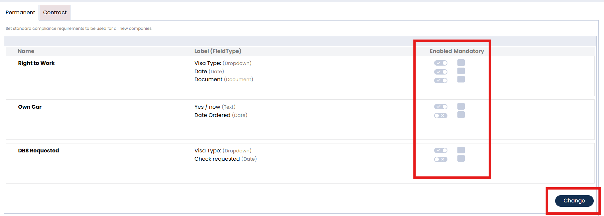Screen dimensions: 604x216
Task: Click the DBS Requested requirement name
Action: click(x=38, y=151)
